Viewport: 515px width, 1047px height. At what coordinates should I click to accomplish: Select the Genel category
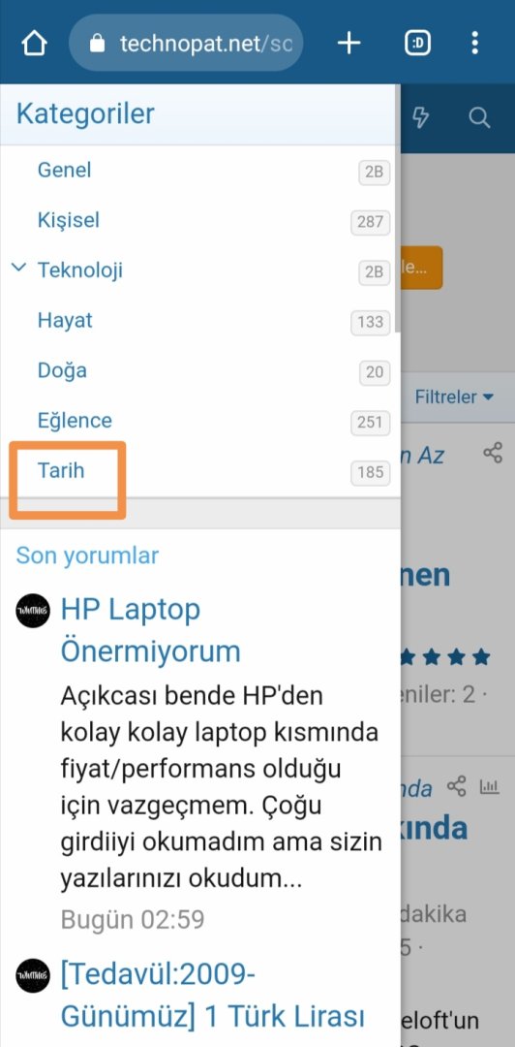click(x=64, y=171)
